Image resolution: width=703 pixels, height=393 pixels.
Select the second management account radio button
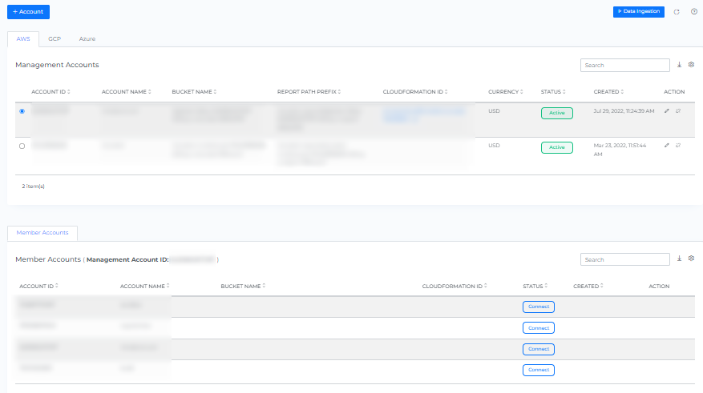coord(22,146)
